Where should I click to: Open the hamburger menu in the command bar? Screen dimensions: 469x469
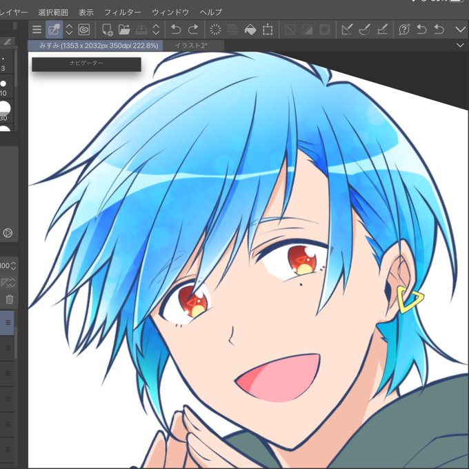(x=37, y=29)
